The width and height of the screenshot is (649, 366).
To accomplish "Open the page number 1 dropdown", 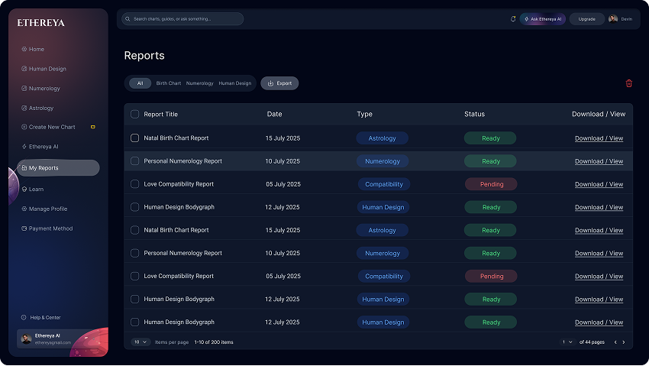I will pos(567,342).
